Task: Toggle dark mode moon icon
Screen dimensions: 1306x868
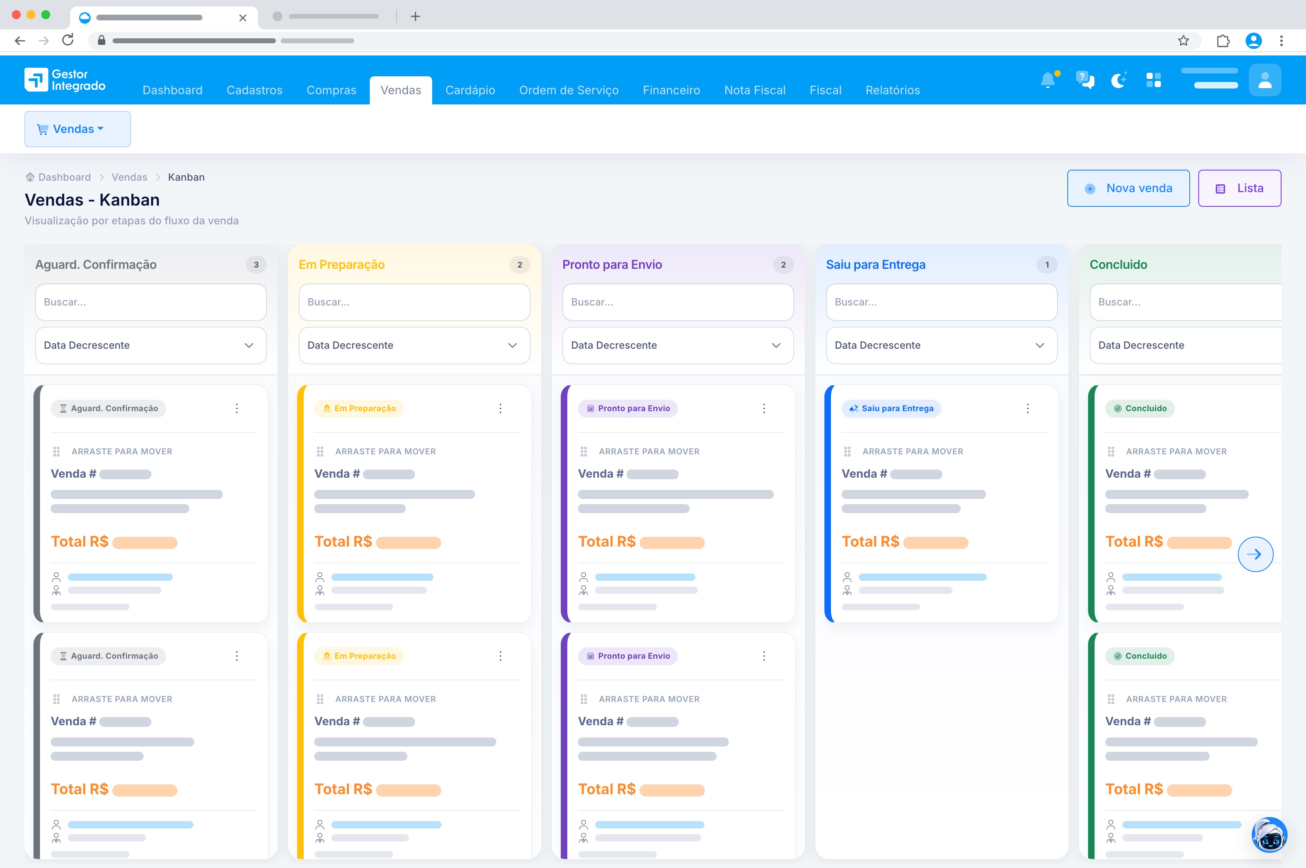Action: (x=1119, y=80)
